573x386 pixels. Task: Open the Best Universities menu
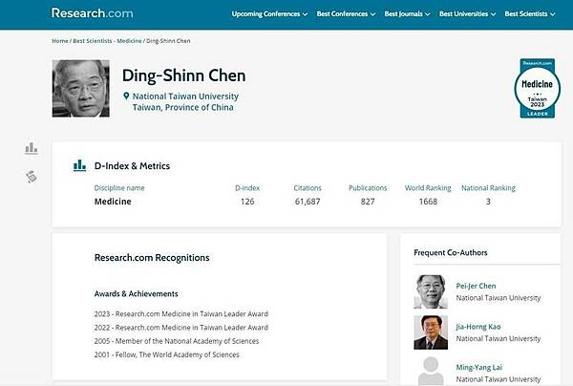click(x=467, y=14)
